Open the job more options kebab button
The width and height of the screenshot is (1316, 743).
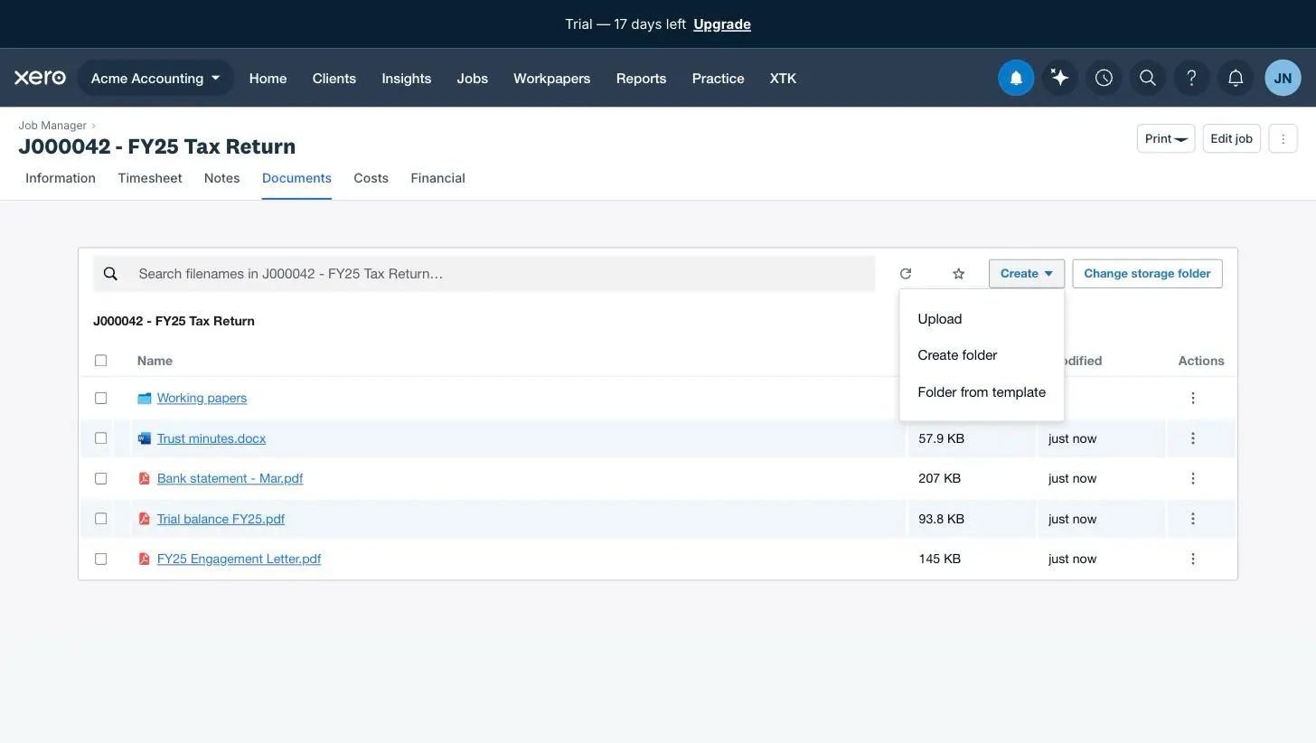(x=1283, y=138)
